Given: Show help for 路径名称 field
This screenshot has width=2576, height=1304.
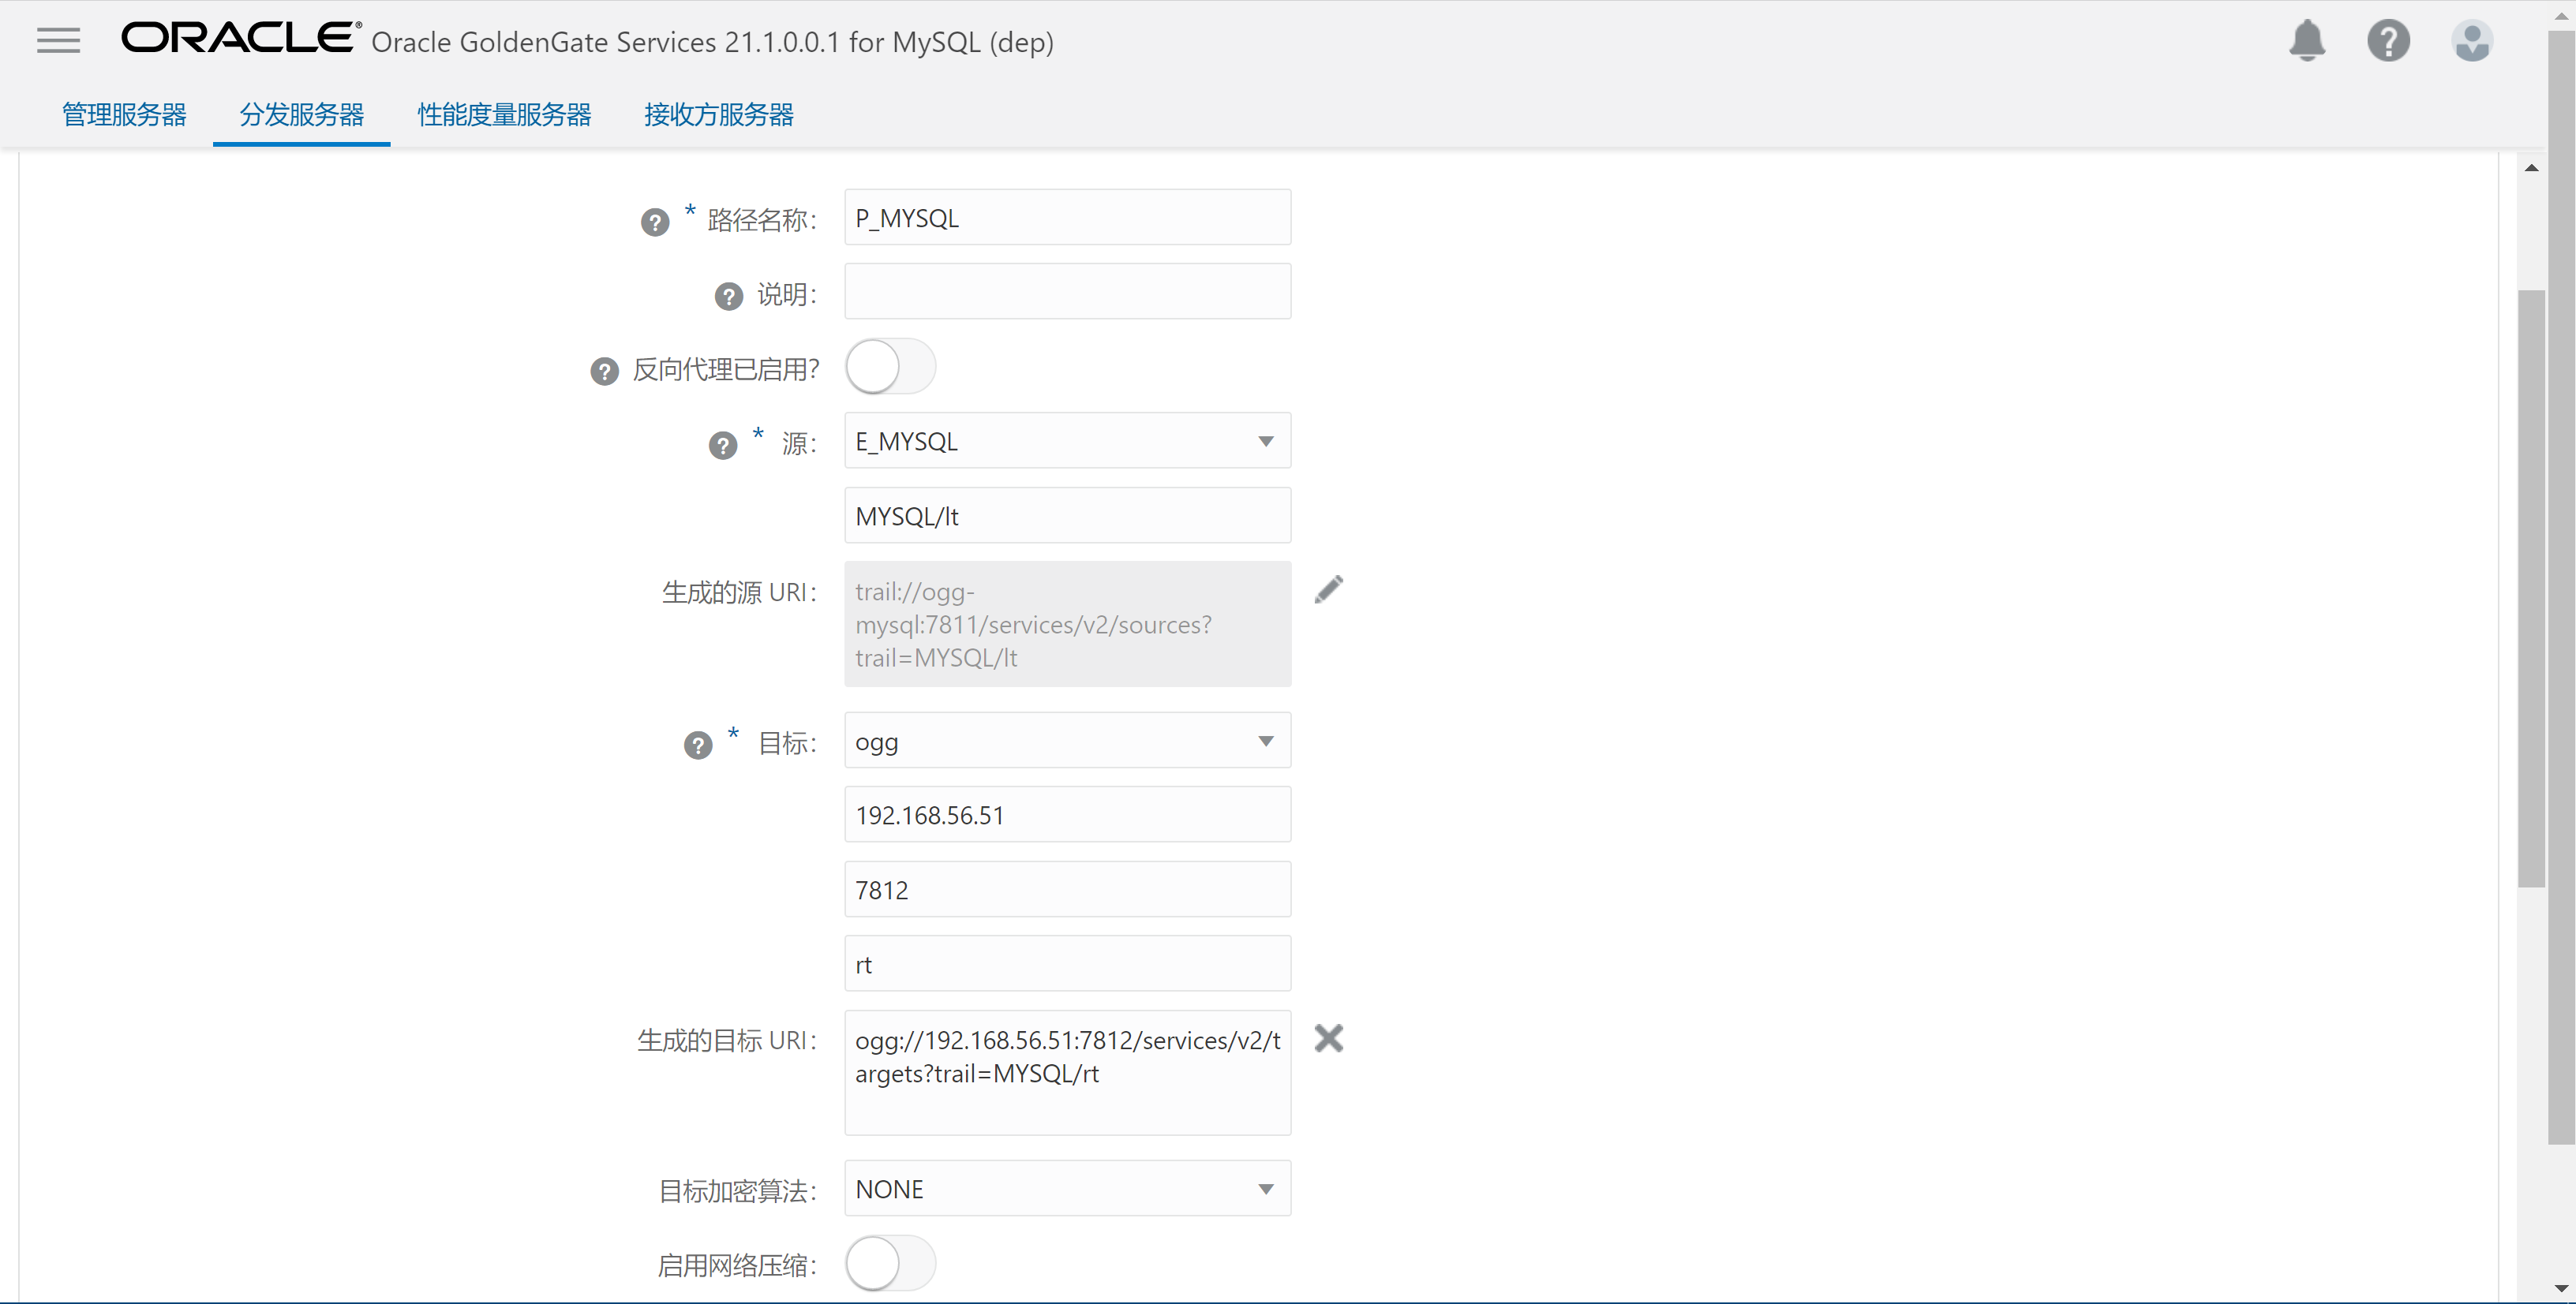Looking at the screenshot, I should click(655, 222).
